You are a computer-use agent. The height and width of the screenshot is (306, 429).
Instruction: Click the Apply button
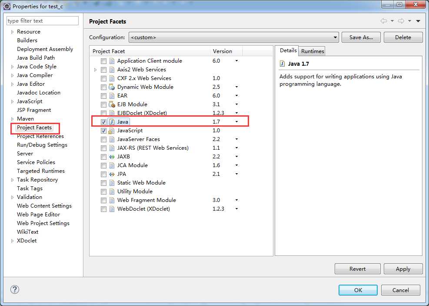click(403, 269)
